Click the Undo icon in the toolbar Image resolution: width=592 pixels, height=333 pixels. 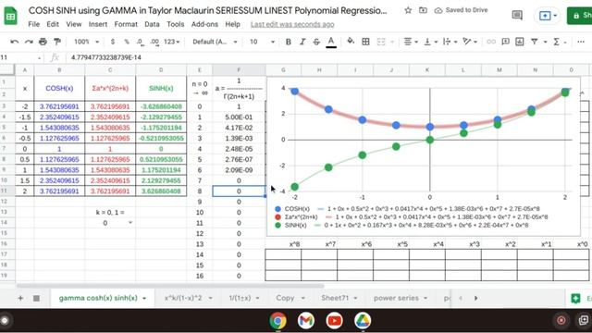[x=15, y=42]
